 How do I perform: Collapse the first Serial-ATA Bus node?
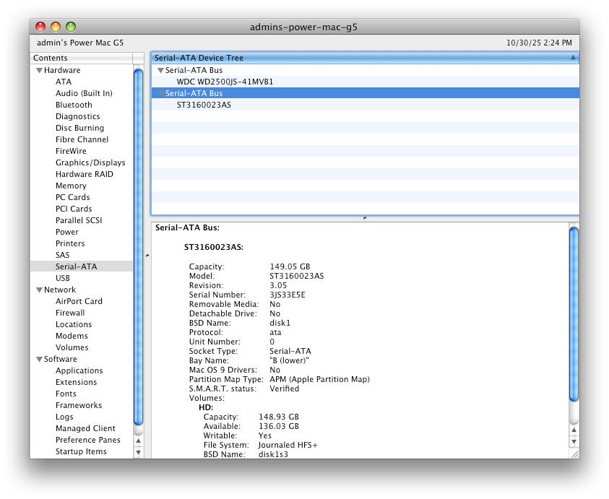pyautogui.click(x=160, y=71)
